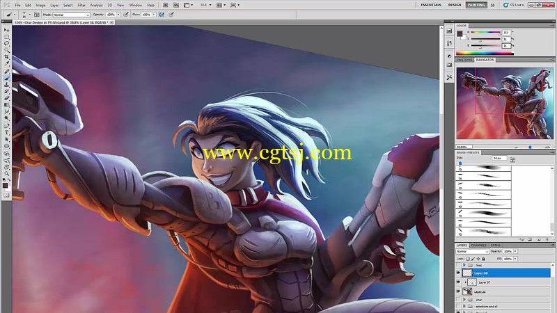Screen dimensions: 557x313
Task: Switch to the Essentials workspace
Action: click(431, 5)
